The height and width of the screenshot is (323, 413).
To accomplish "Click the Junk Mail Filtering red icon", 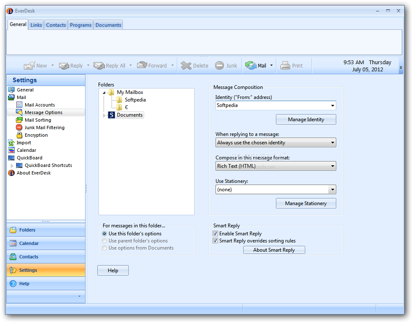I will [19, 128].
